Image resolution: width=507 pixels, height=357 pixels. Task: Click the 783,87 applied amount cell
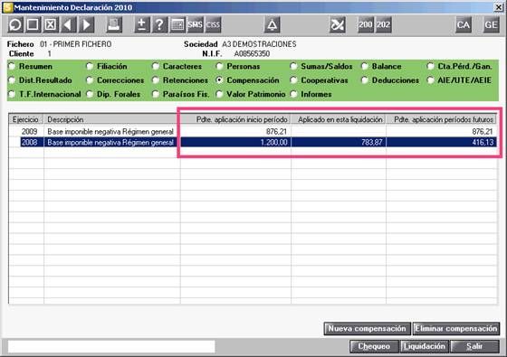point(339,143)
